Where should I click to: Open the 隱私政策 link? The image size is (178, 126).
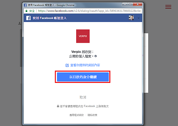[92, 115]
